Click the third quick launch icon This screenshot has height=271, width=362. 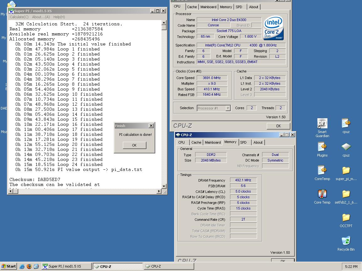click(36, 266)
